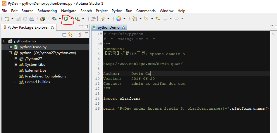Collapse the code fold marker at line 1
The image size is (277, 133).
click(101, 34)
